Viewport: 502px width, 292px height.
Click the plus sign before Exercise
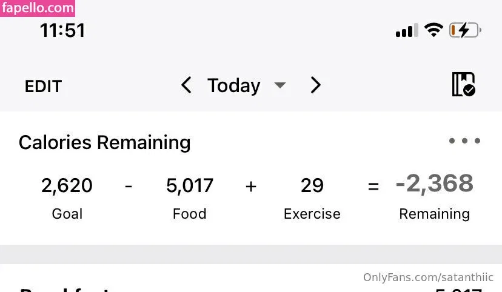pos(251,187)
